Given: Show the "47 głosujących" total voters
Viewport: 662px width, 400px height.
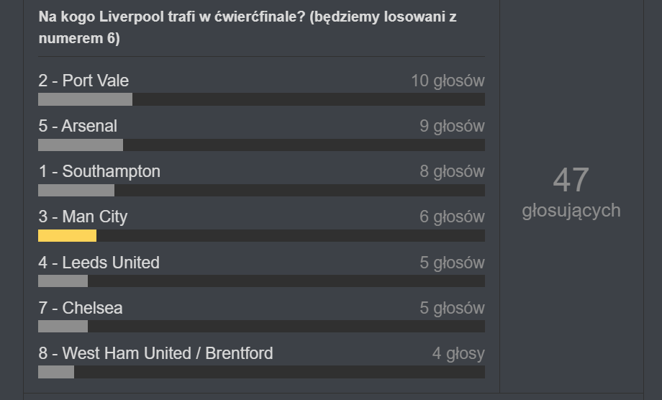Looking at the screenshot, I should tap(571, 191).
